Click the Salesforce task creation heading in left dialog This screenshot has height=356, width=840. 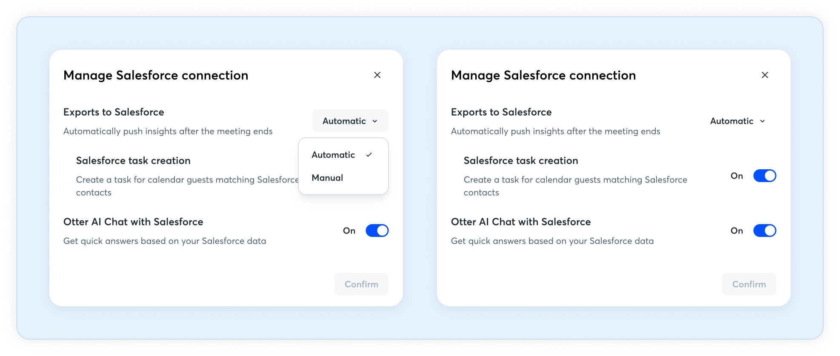pyautogui.click(x=133, y=161)
